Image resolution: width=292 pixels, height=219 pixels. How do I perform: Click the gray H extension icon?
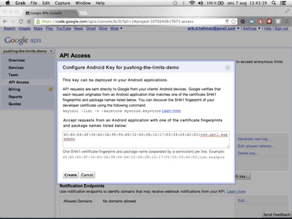click(278, 21)
